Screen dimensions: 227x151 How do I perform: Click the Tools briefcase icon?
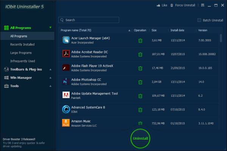click(x=6, y=86)
